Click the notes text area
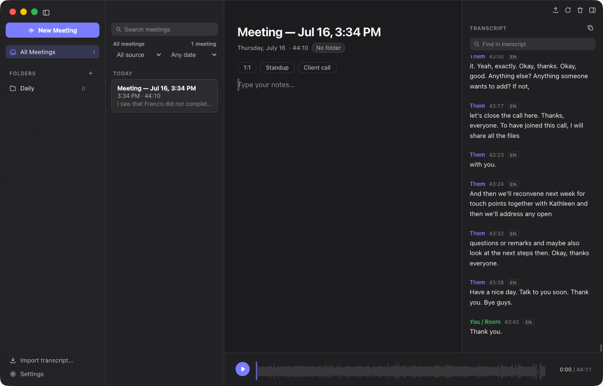 [x=342, y=85]
